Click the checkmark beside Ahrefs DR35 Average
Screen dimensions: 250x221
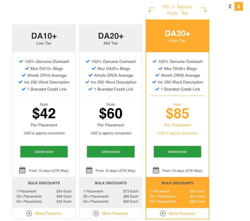click(157, 75)
